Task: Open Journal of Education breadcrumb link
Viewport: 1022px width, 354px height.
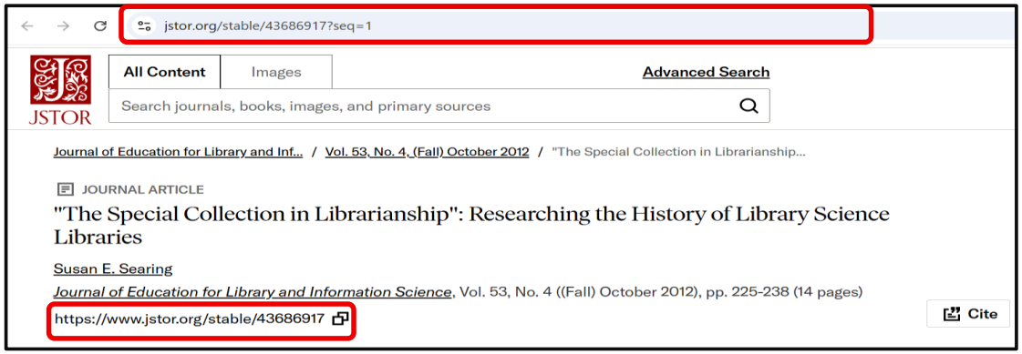Action: (178, 152)
